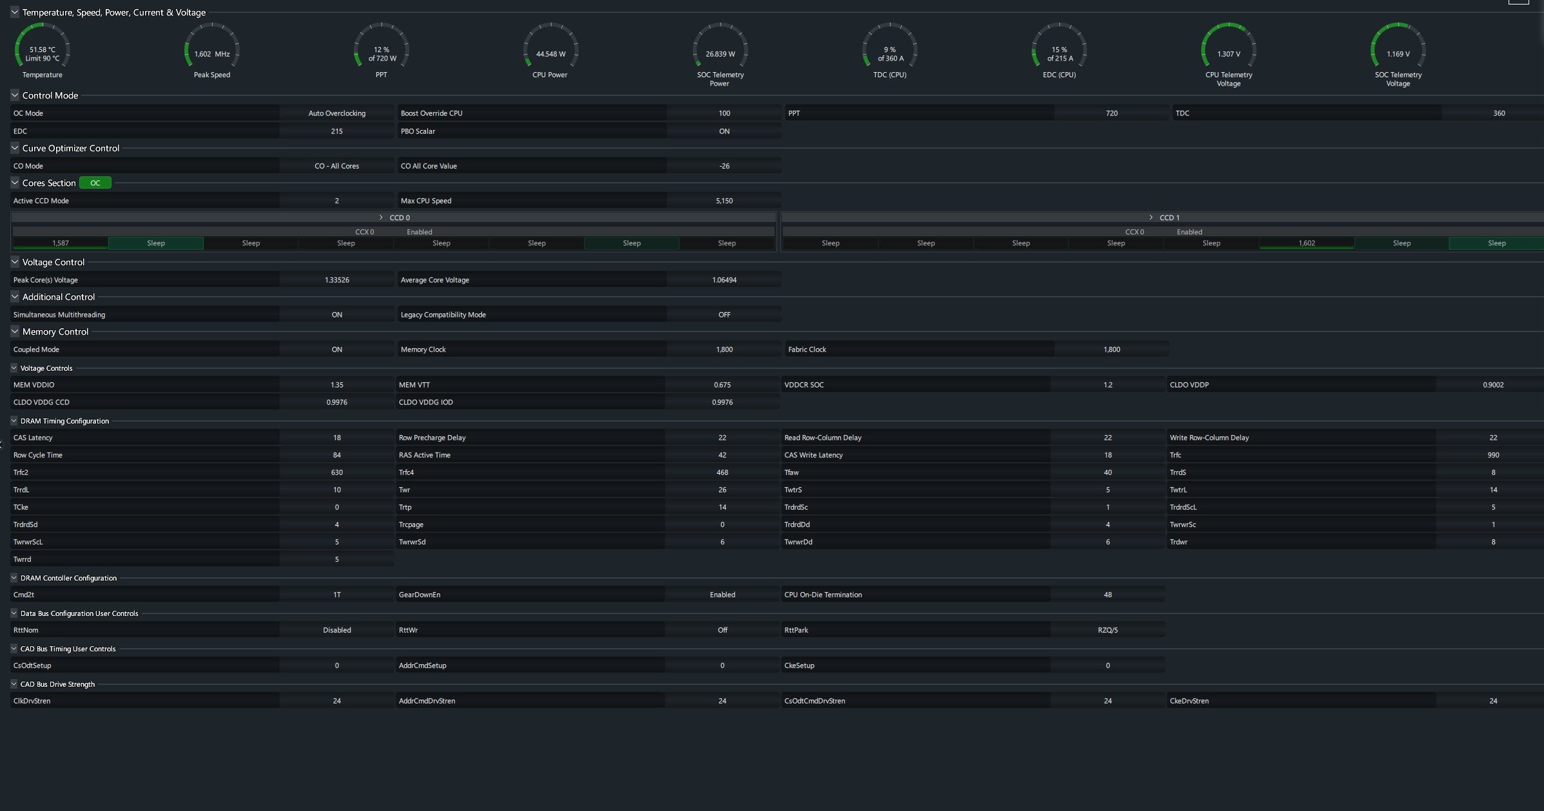
Task: Select the Average Core Voltage value
Action: 724,280
